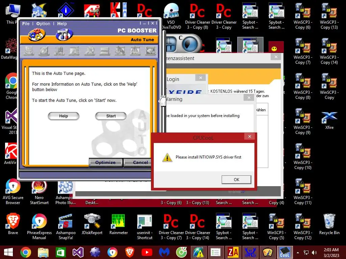Open File Explorer from the taskbar

tap(43, 252)
